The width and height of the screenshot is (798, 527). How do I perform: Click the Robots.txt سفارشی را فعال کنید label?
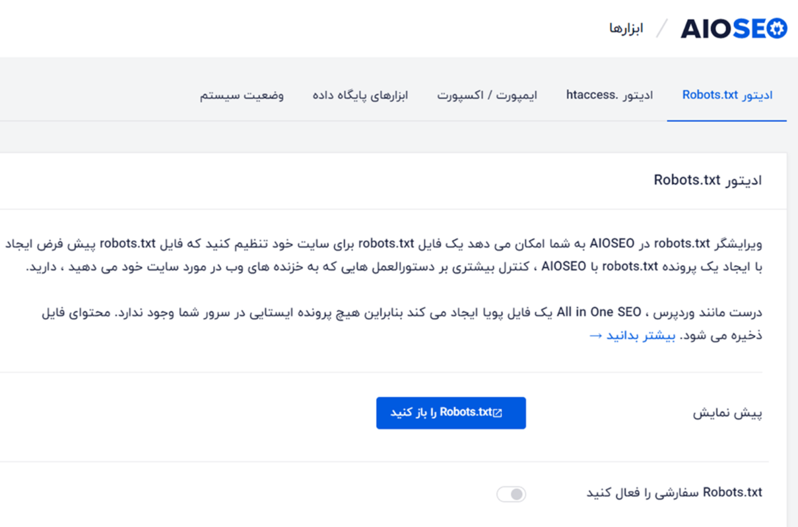click(x=675, y=493)
